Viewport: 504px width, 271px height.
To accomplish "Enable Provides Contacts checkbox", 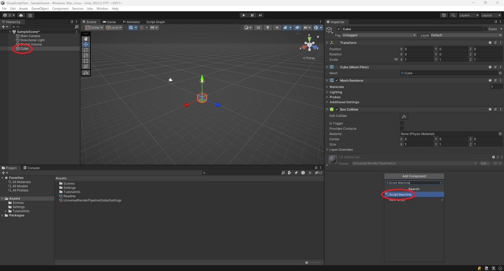I will (402, 129).
